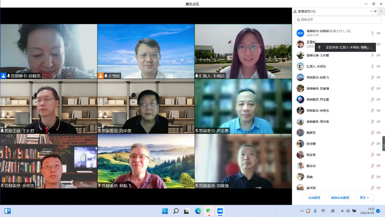The height and width of the screenshot is (217, 385).
Task: Show hidden icons chevron in system tray
Action: pyautogui.click(x=302, y=211)
